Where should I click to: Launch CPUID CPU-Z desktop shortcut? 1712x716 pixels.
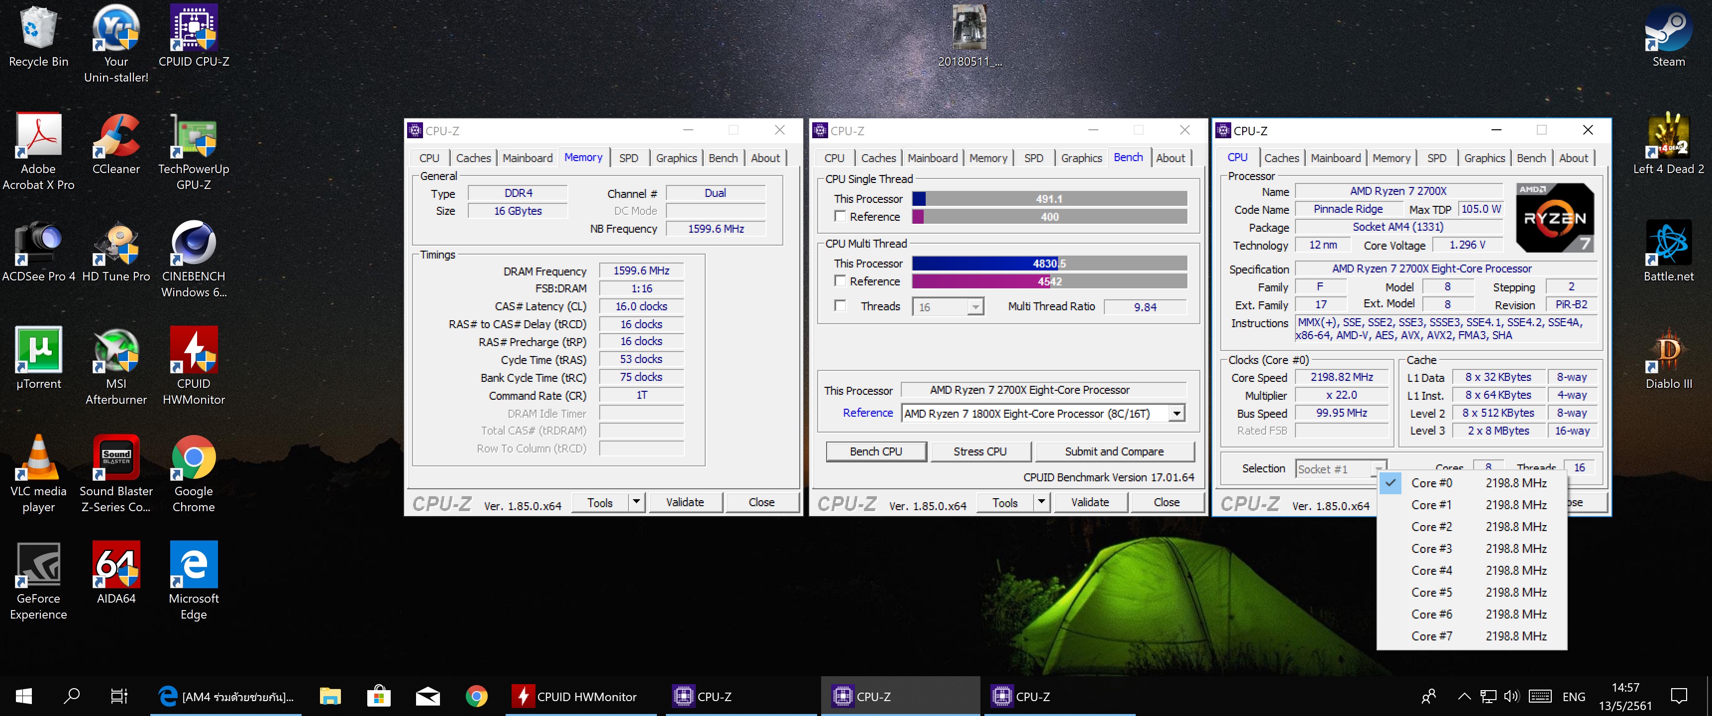point(194,36)
